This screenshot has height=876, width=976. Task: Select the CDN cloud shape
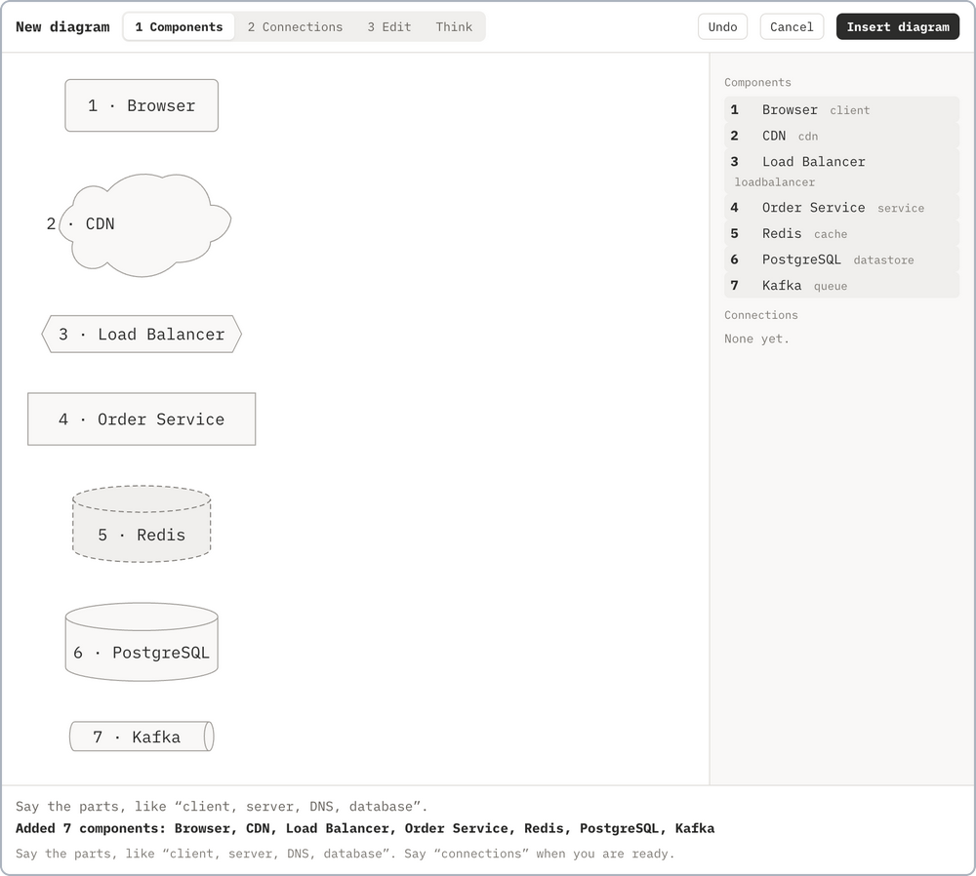click(x=144, y=224)
